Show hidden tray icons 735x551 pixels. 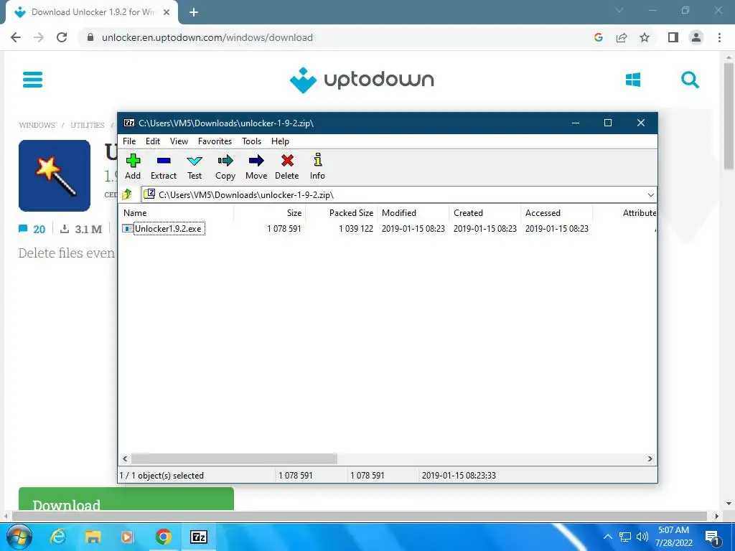pos(607,537)
